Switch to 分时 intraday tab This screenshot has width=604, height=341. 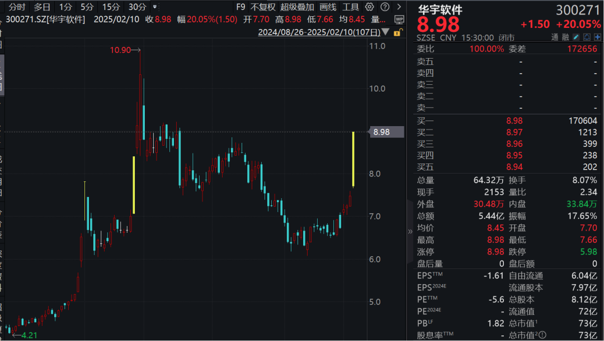point(17,7)
